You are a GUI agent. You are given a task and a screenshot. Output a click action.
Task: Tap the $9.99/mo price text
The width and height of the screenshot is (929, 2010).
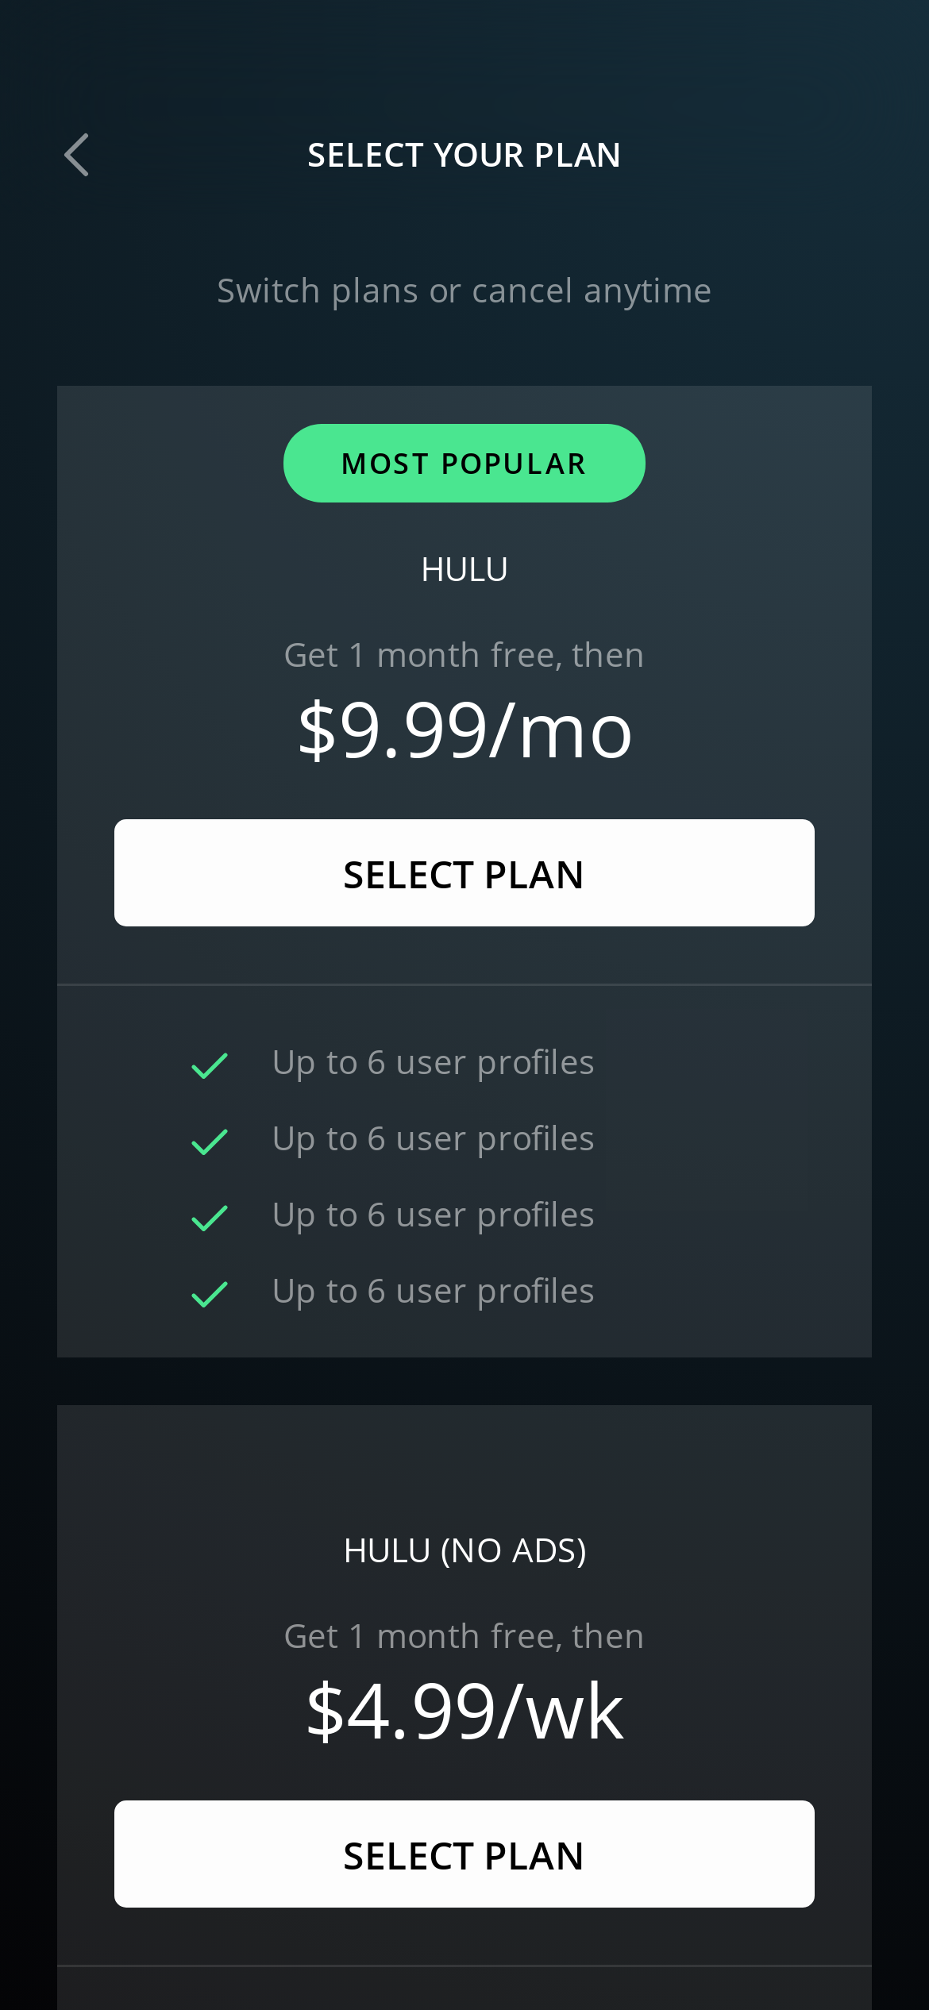[x=464, y=730]
